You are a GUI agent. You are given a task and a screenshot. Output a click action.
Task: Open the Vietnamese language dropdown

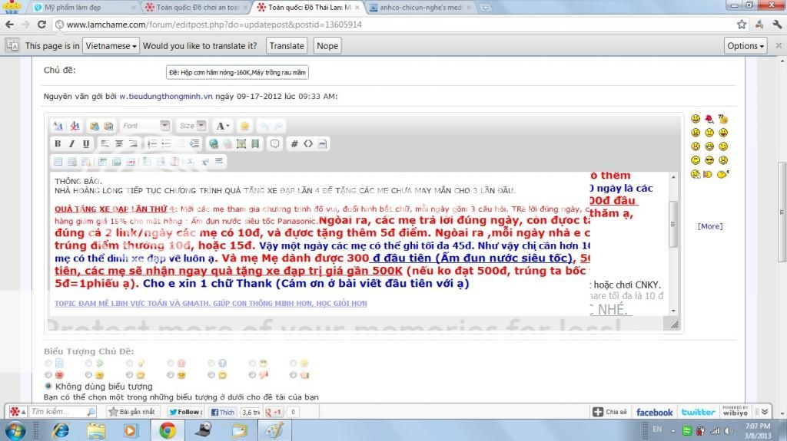[111, 45]
